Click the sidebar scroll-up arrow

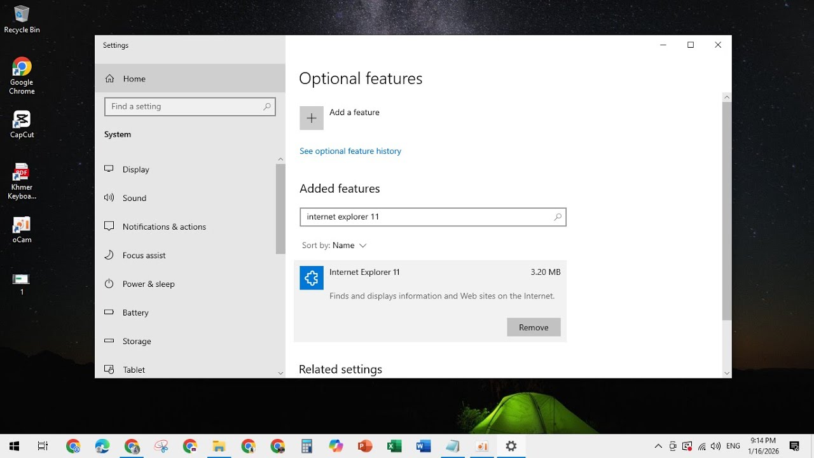(280, 159)
